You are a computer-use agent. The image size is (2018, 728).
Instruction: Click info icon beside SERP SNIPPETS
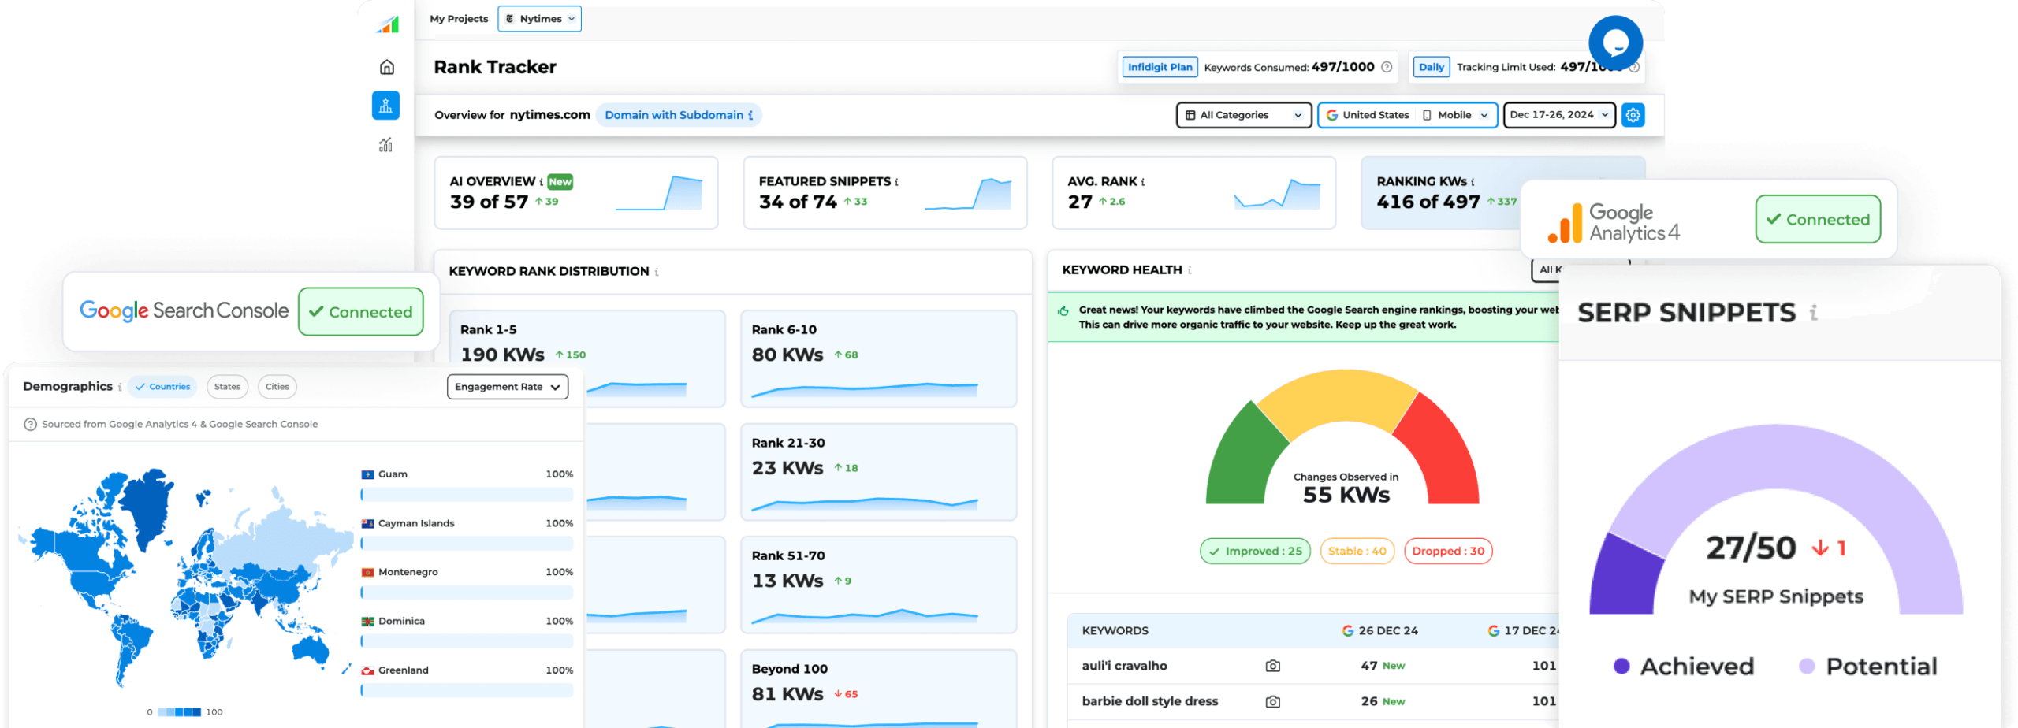1814,313
